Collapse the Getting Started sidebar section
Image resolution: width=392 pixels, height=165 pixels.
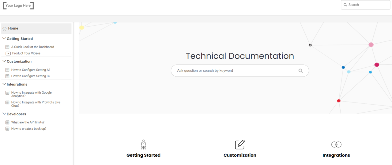point(4,39)
